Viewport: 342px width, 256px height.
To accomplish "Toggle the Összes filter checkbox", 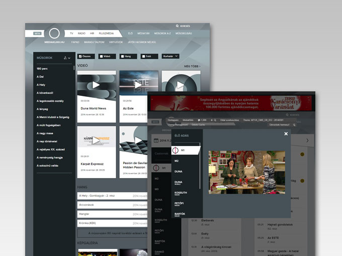I will (x=80, y=56).
